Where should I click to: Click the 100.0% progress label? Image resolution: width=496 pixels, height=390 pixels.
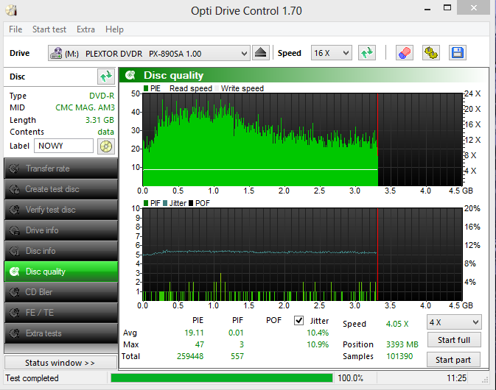351,378
